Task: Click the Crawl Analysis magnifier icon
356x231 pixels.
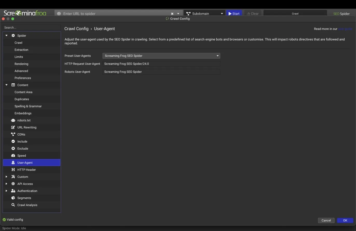Action: (x=13, y=205)
